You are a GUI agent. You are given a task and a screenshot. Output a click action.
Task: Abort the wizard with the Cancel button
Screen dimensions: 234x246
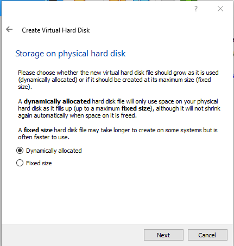click(207, 235)
